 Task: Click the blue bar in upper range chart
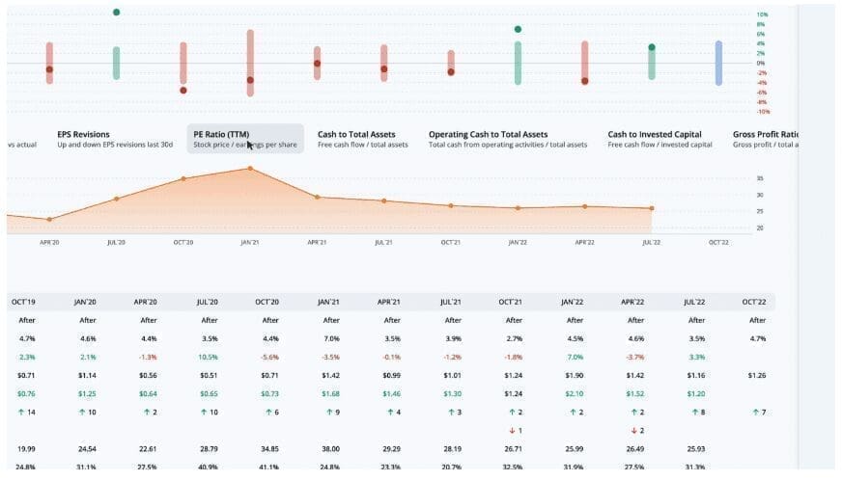(718, 63)
